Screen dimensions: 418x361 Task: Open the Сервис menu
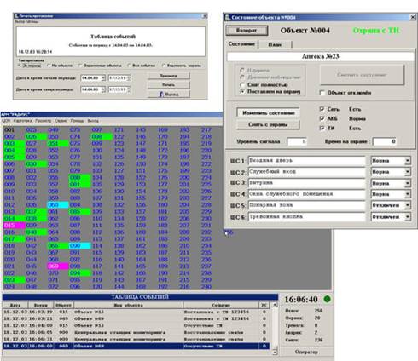coord(61,121)
